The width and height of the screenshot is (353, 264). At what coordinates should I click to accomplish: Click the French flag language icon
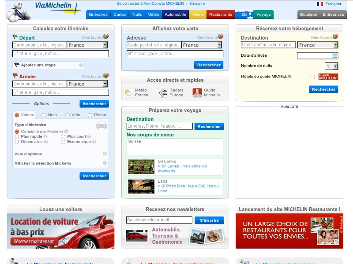320,4
